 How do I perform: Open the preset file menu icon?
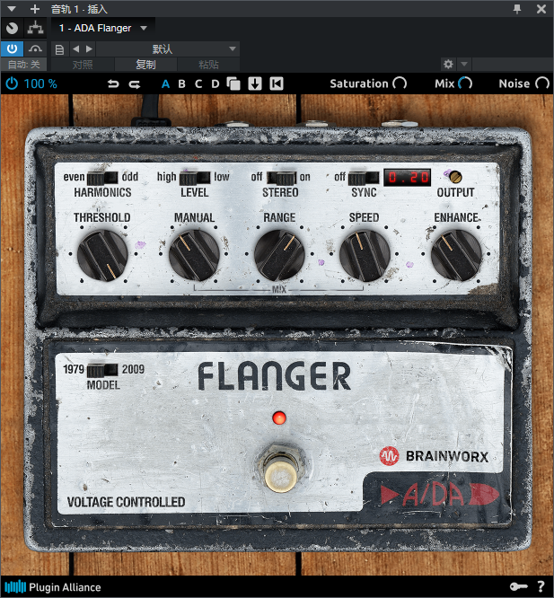[59, 49]
